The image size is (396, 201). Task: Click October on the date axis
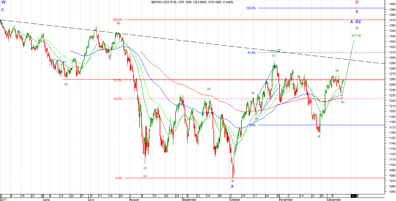tap(235, 199)
